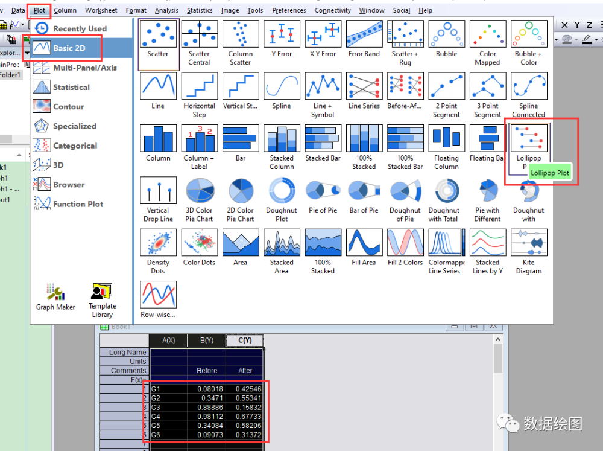Select the Basic 2D plot category
The image size is (603, 451).
pos(81,48)
